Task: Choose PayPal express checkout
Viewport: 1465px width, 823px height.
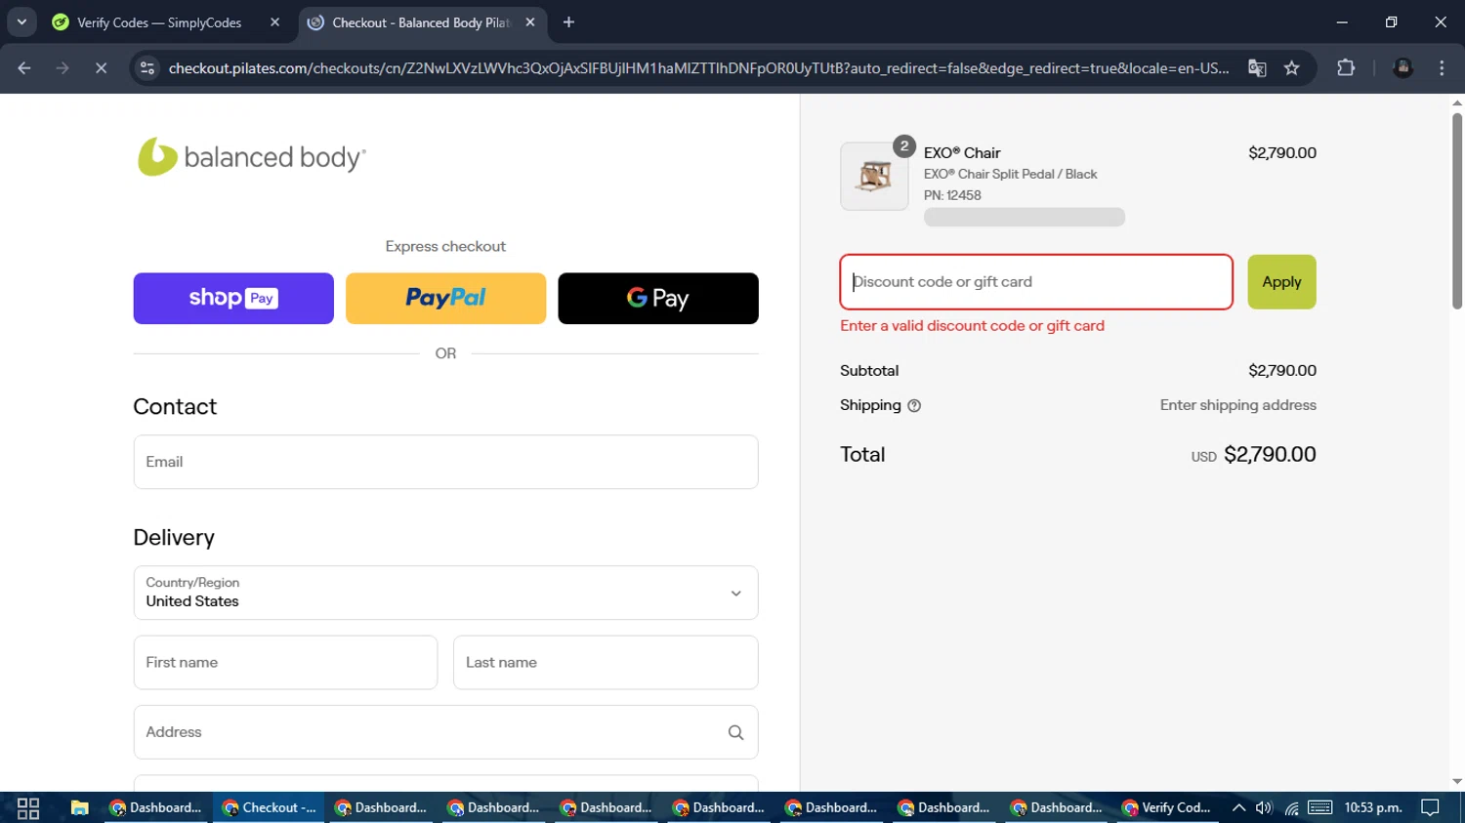Action: 445,298
